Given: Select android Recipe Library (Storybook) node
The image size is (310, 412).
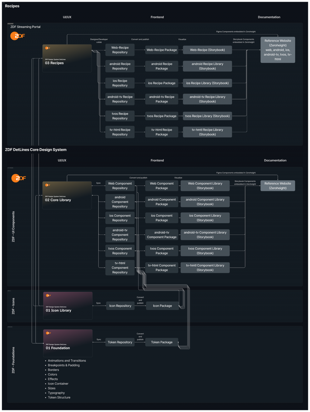Looking at the screenshot, I should tap(207, 66).
